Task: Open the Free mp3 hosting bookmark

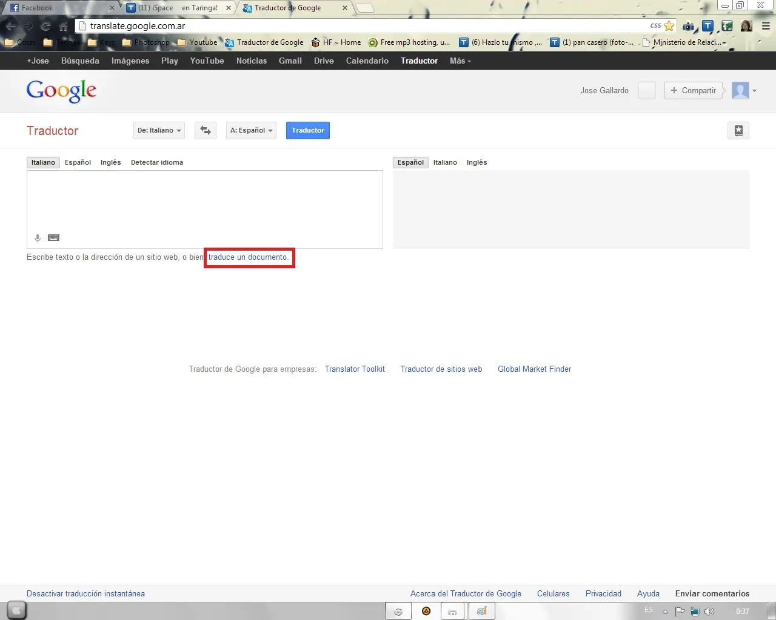Action: pyautogui.click(x=409, y=42)
